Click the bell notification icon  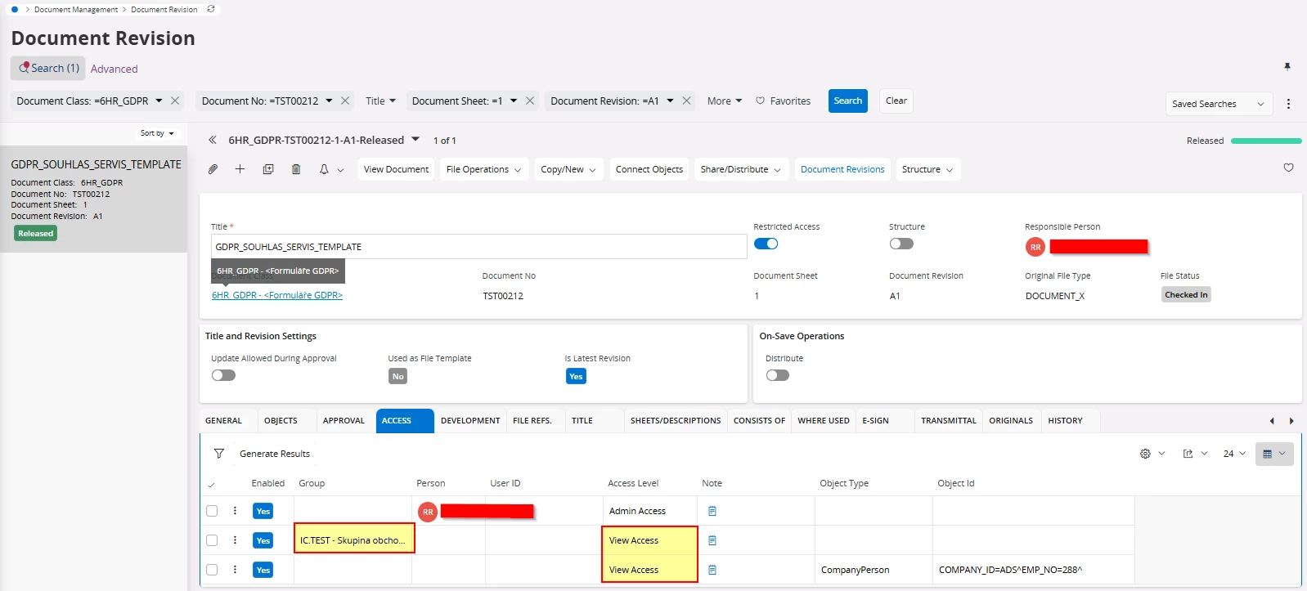324,169
